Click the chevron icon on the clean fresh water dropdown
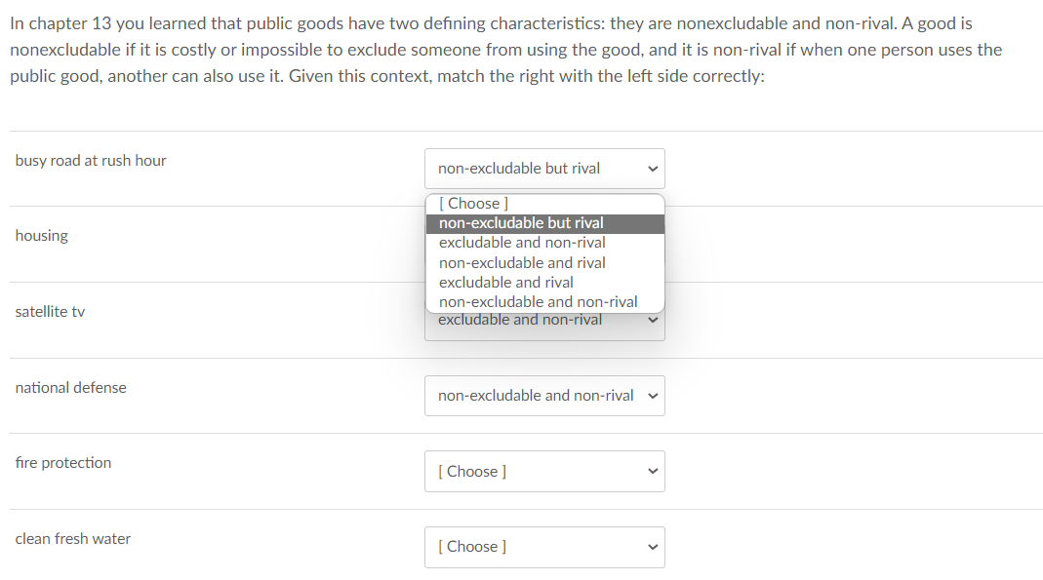1043x580 pixels. (652, 547)
